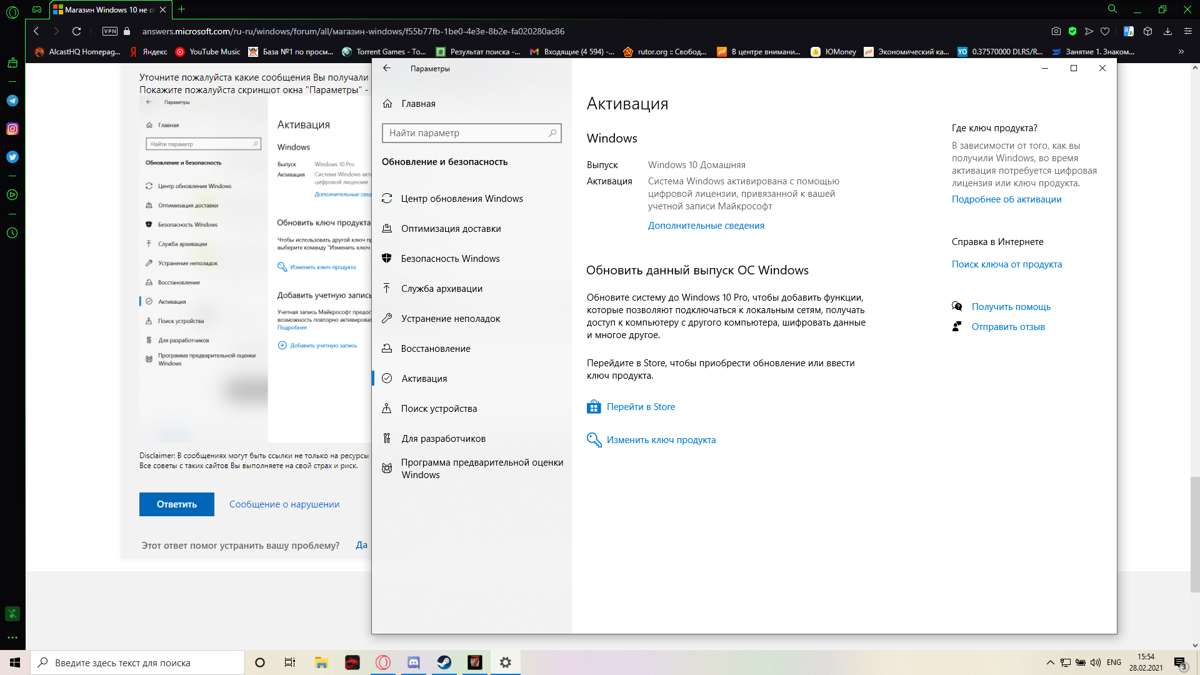Image resolution: width=1200 pixels, height=675 pixels.
Task: Click Дополнительные сведения link
Action: click(706, 226)
